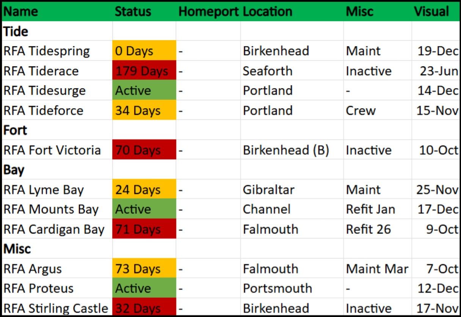Select the Refit Jan misc cell
Image resolution: width=461 pixels, height=317 pixels.
point(370,209)
